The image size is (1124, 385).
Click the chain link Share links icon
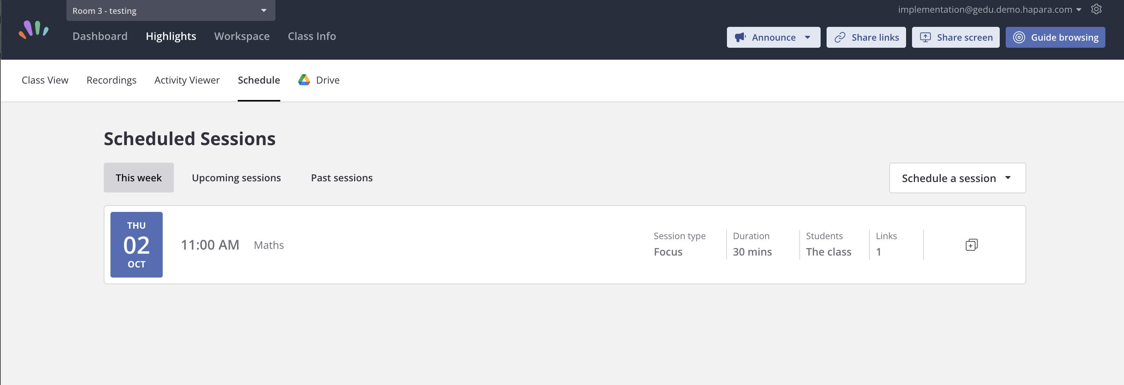point(840,38)
